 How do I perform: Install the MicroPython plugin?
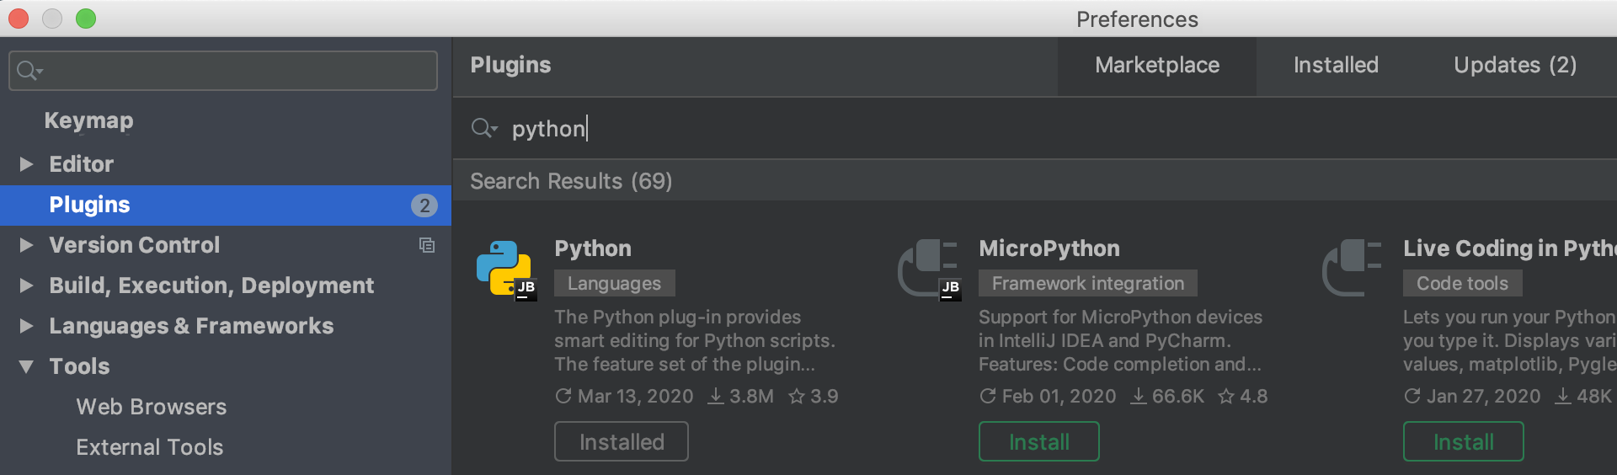coord(1039,441)
